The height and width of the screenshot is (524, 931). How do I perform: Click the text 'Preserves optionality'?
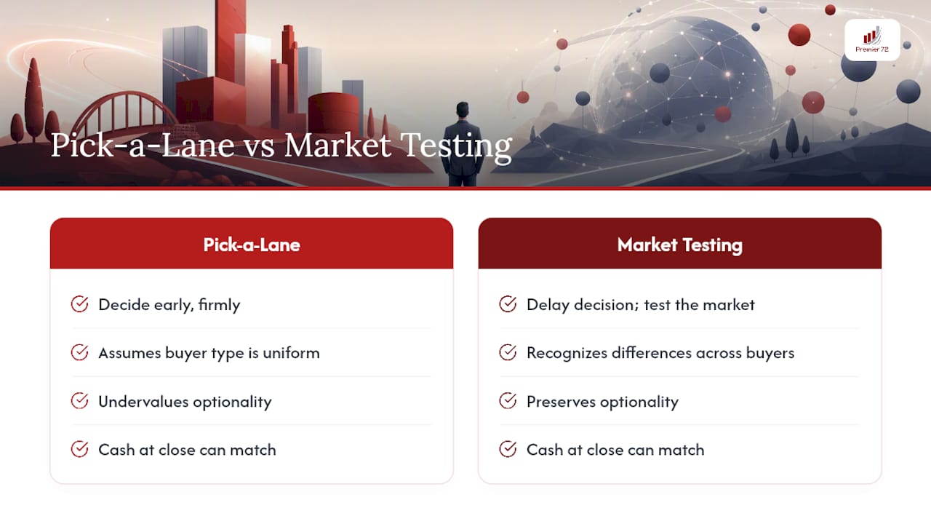pos(602,402)
